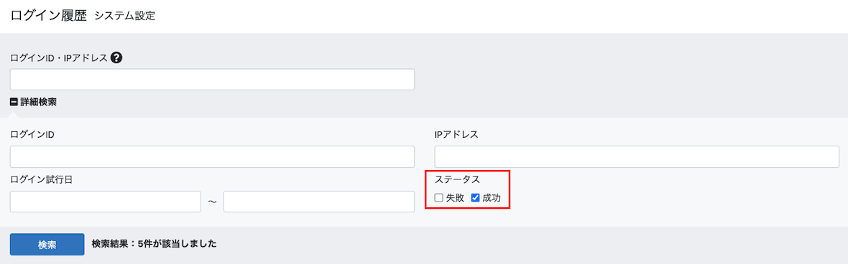Collapse 詳細検索 using the minus icon

pyautogui.click(x=14, y=101)
